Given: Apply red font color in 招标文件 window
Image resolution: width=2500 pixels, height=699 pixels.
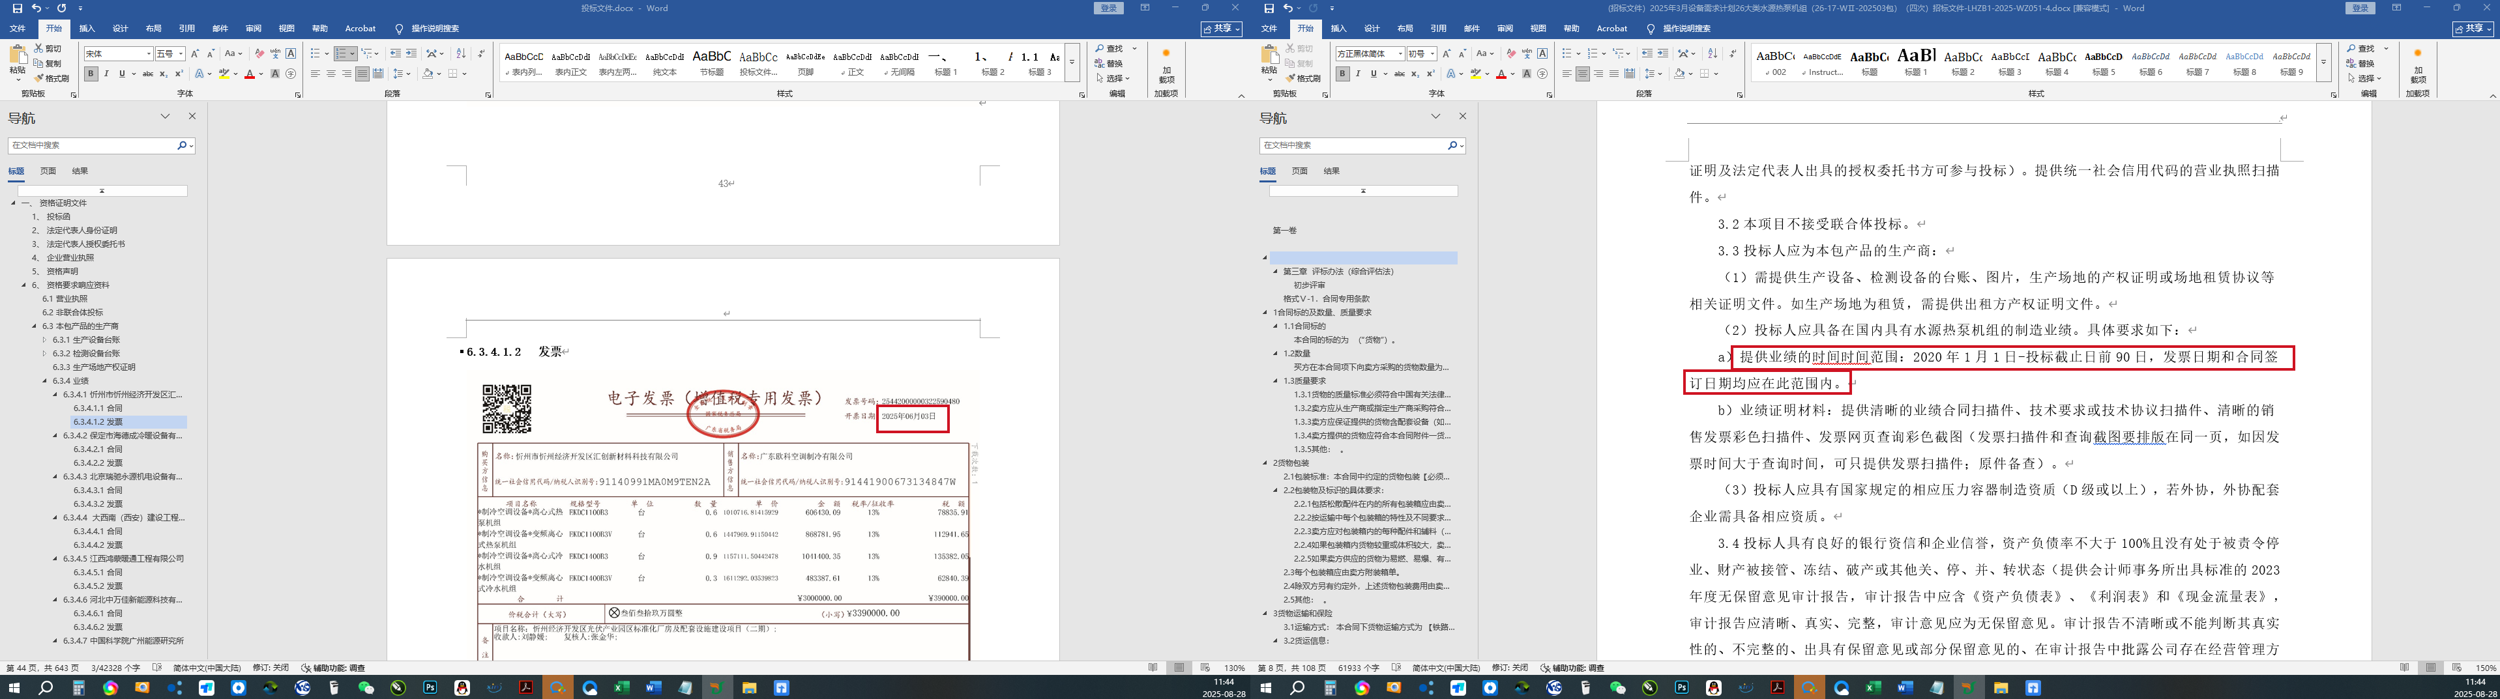Looking at the screenshot, I should click(x=1501, y=74).
